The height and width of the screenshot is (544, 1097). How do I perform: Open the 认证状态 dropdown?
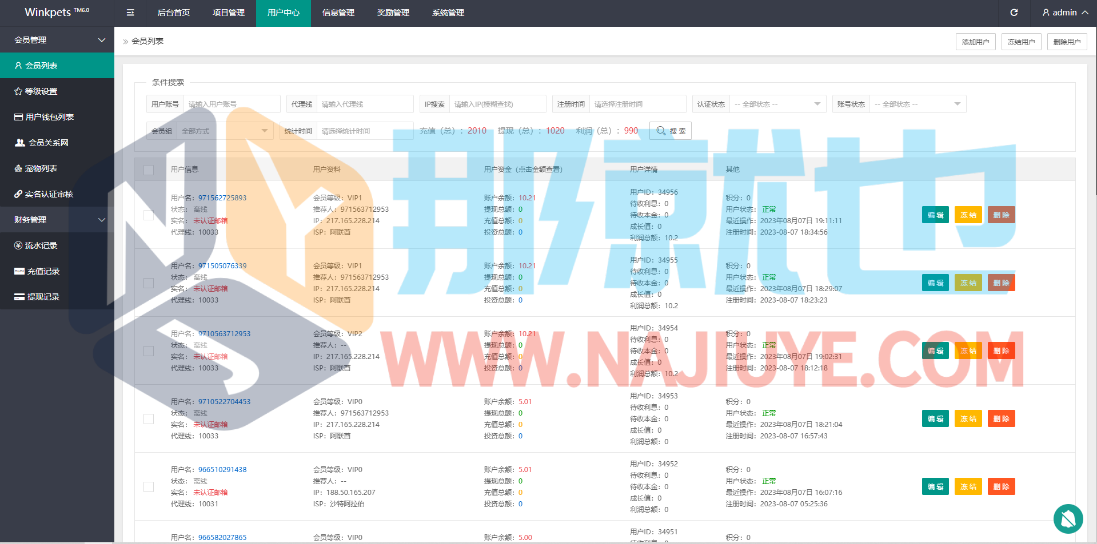[x=777, y=104]
